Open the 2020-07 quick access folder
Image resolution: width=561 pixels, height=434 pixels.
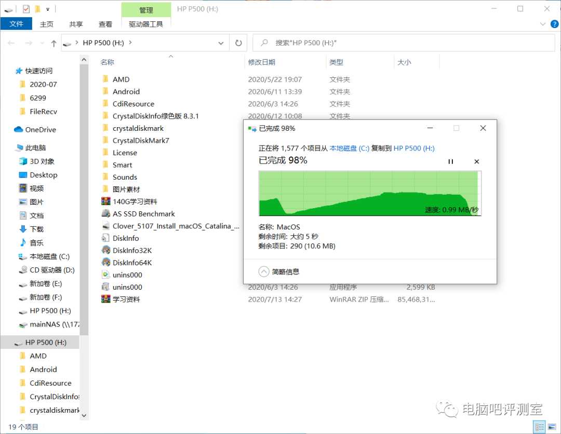click(x=43, y=85)
